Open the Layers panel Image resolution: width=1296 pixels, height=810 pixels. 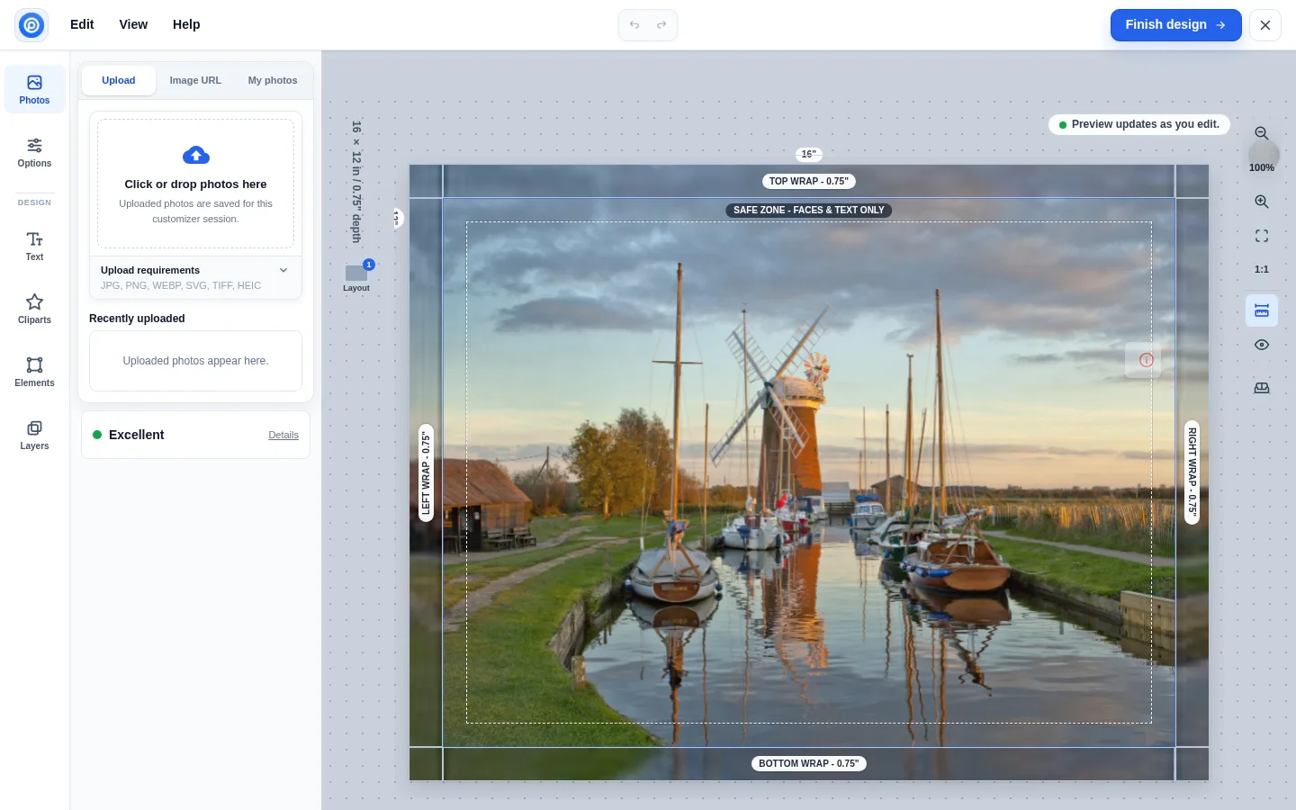tap(34, 435)
